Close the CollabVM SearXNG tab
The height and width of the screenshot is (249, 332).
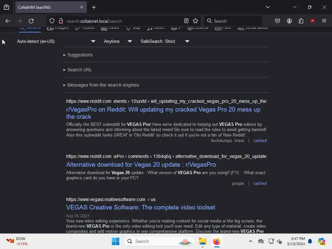(x=82, y=7)
